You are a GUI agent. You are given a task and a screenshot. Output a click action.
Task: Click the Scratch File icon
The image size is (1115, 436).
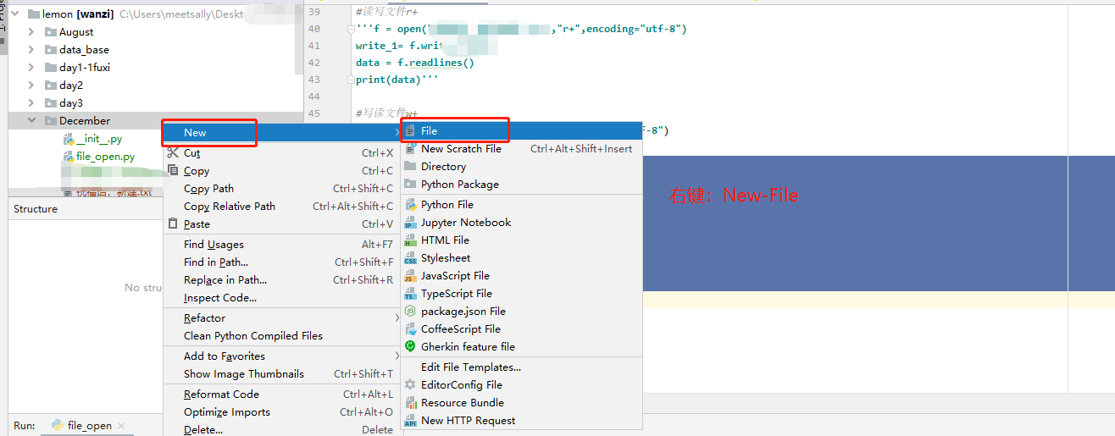pyautogui.click(x=410, y=149)
